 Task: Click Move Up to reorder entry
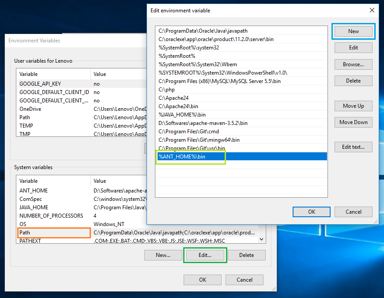(353, 106)
